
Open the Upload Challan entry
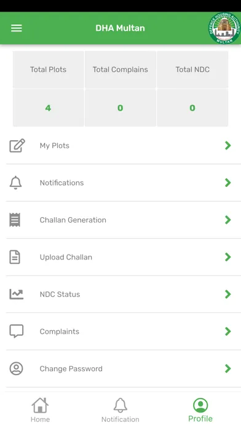[x=124, y=257]
